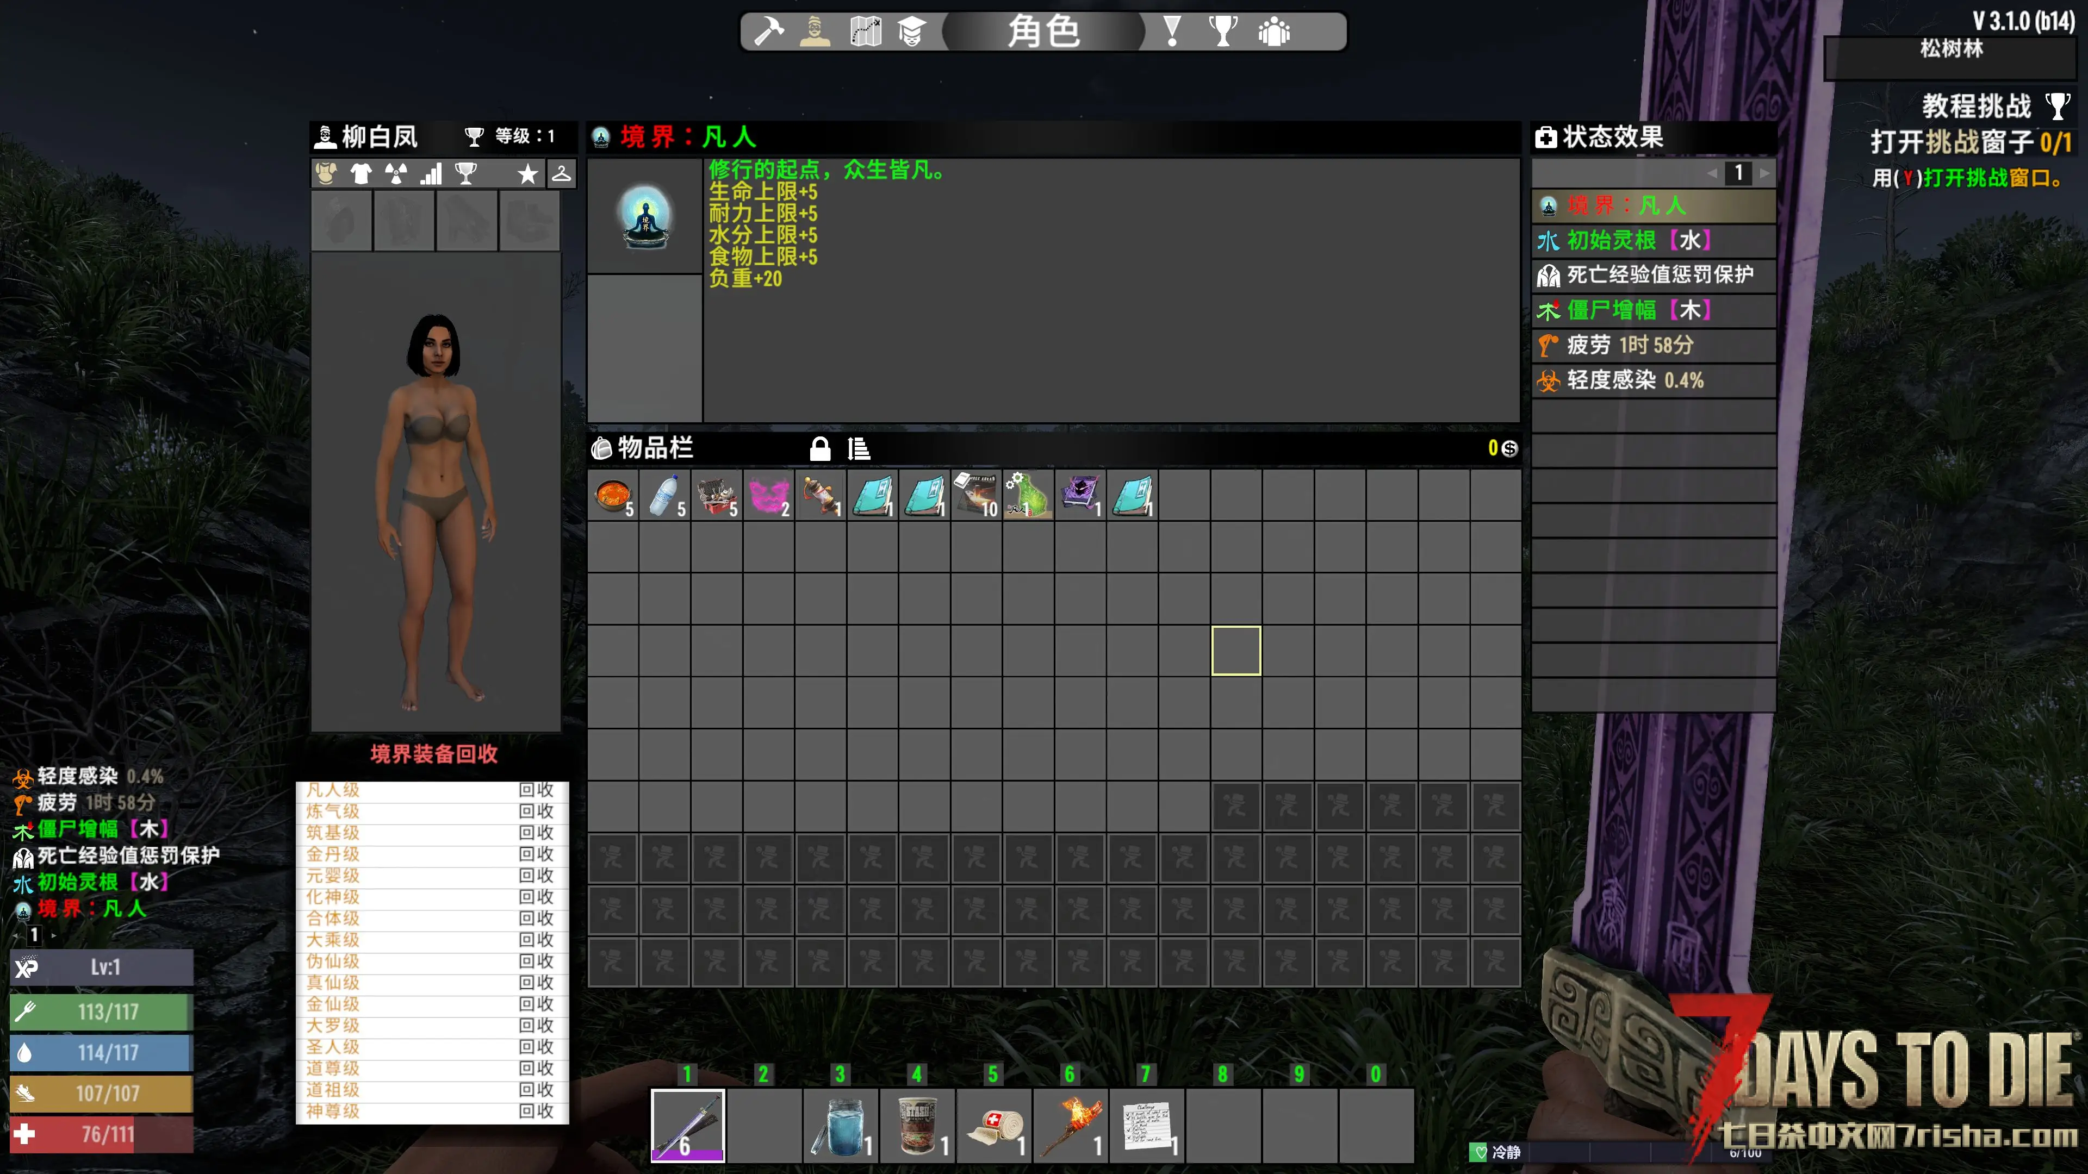This screenshot has width=2088, height=1174.
Task: Select 僵尸增幅【木】 in status effects list
Action: (x=1654, y=310)
